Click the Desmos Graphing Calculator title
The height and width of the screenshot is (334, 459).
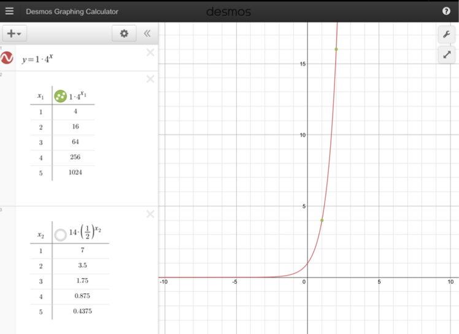pyautogui.click(x=72, y=12)
